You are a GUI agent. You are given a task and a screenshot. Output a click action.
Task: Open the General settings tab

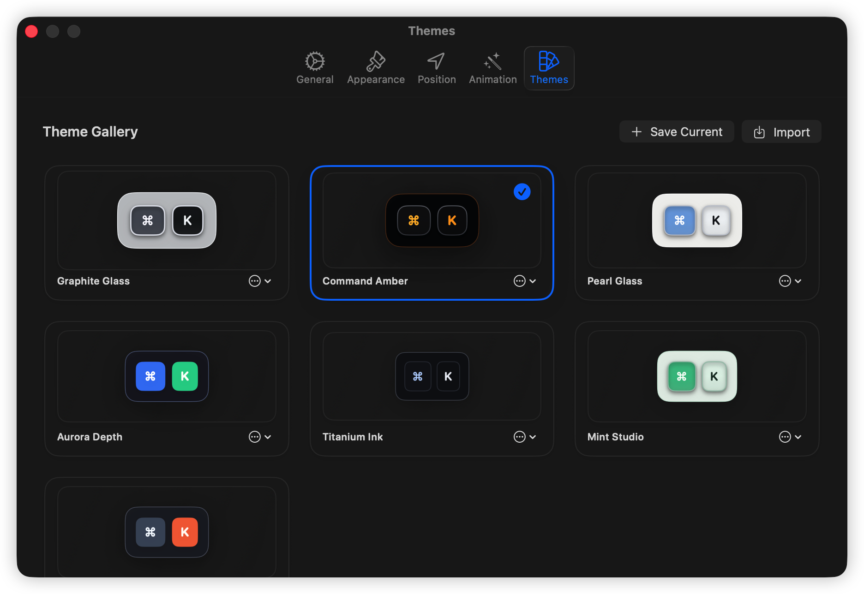click(x=315, y=68)
